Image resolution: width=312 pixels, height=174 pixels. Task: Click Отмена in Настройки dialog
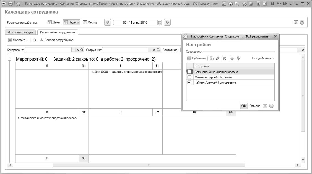[255, 106]
